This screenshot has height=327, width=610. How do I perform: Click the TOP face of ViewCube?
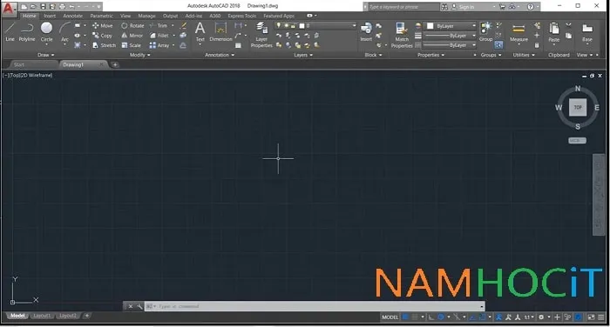point(578,107)
